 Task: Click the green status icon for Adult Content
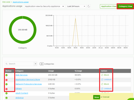(7, 93)
